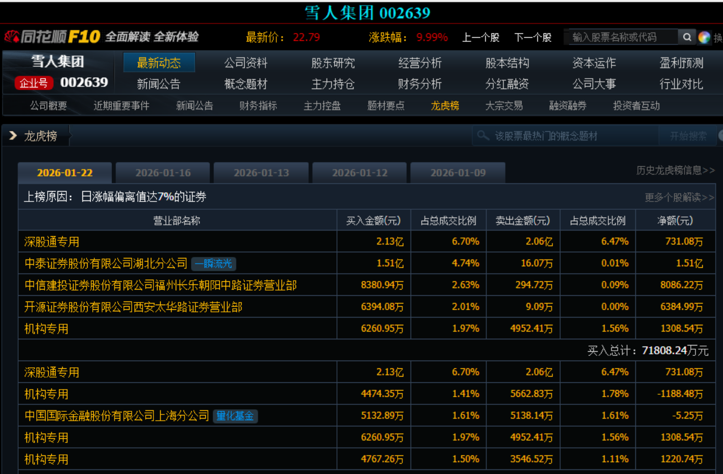Open 公司资料 menu item
Image resolution: width=723 pixels, height=474 pixels.
point(246,63)
